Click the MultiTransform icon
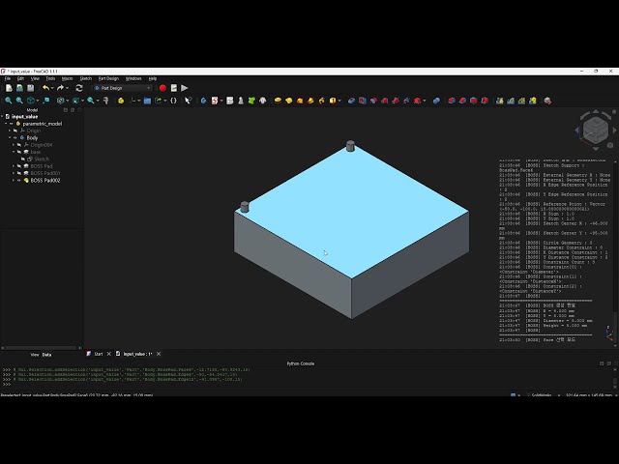Image resolution: width=619 pixels, height=464 pixels. pos(533,101)
